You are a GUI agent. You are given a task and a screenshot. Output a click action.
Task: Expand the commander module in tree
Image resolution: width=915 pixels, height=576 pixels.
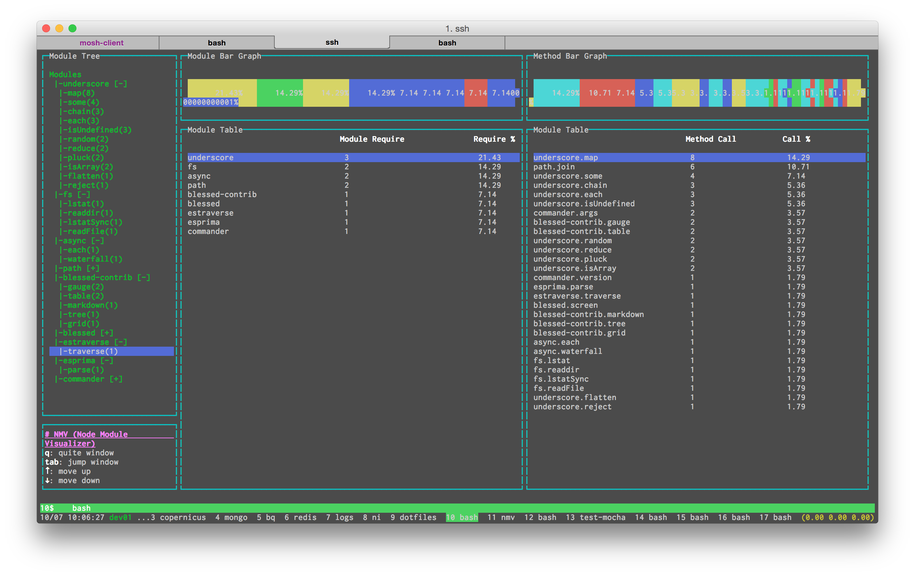click(x=116, y=379)
